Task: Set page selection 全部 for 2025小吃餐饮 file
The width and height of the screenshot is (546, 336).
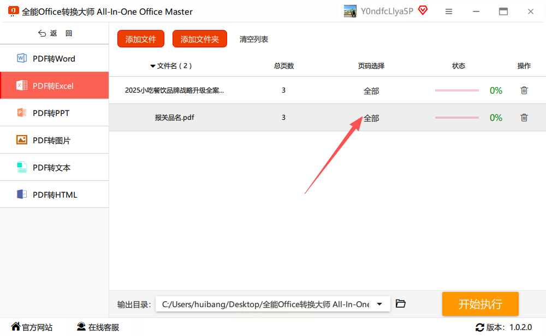Action: pyautogui.click(x=371, y=91)
